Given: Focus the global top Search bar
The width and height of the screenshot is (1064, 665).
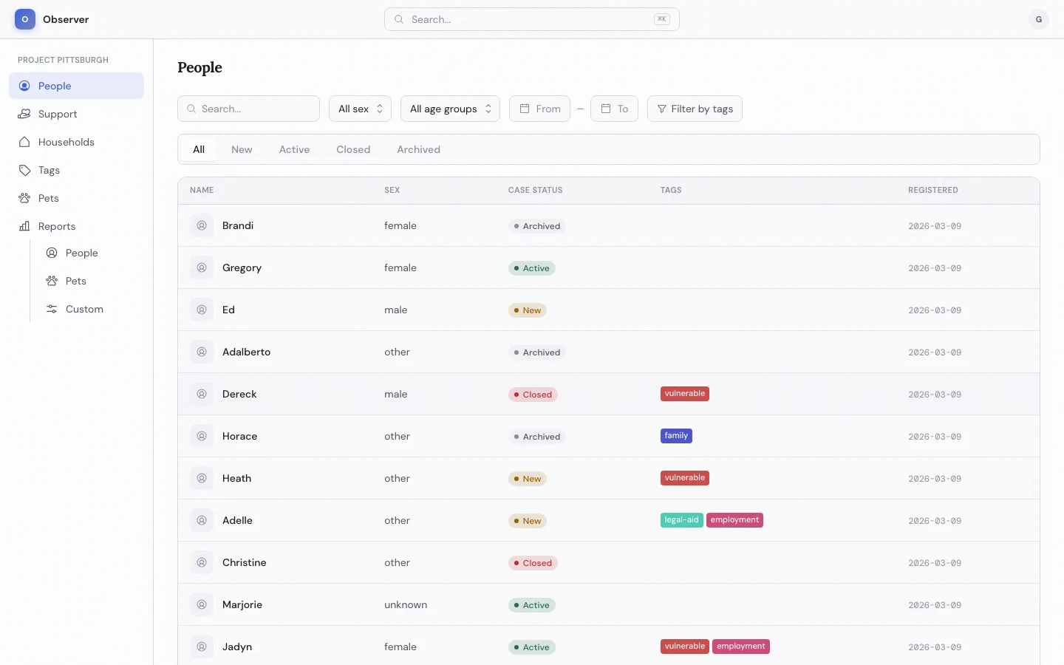Looking at the screenshot, I should (x=532, y=19).
